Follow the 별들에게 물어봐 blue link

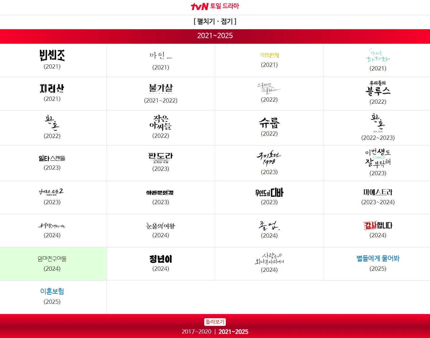(378, 259)
